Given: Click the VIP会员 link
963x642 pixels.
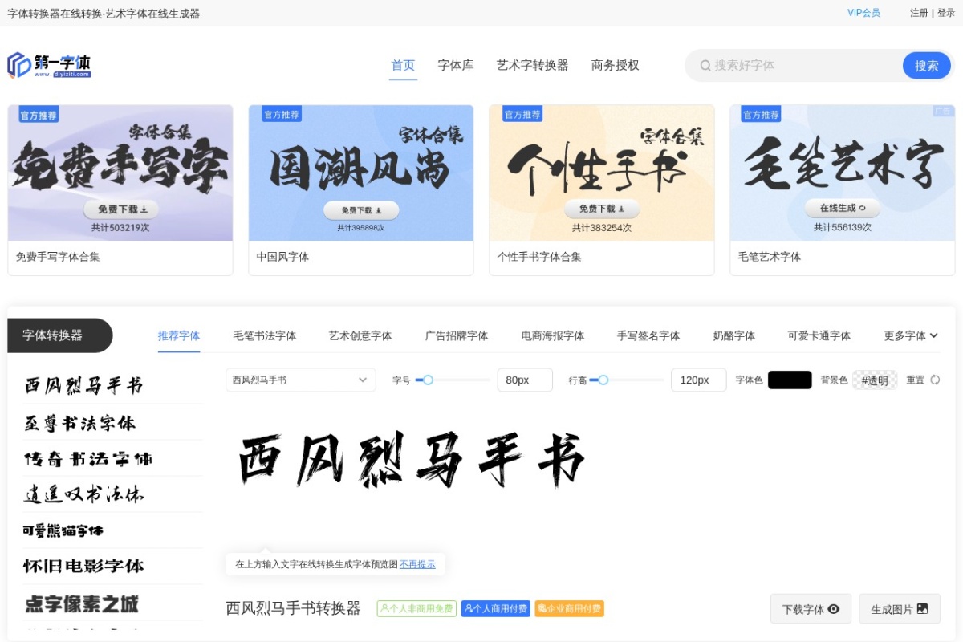Looking at the screenshot, I should coord(863,13).
